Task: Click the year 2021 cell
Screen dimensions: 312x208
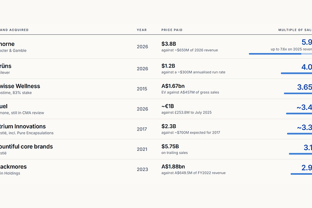Action: pyautogui.click(x=142, y=149)
